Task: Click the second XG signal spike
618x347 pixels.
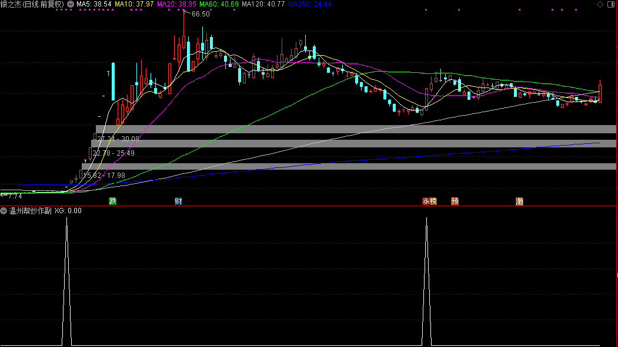Action: tap(426, 282)
